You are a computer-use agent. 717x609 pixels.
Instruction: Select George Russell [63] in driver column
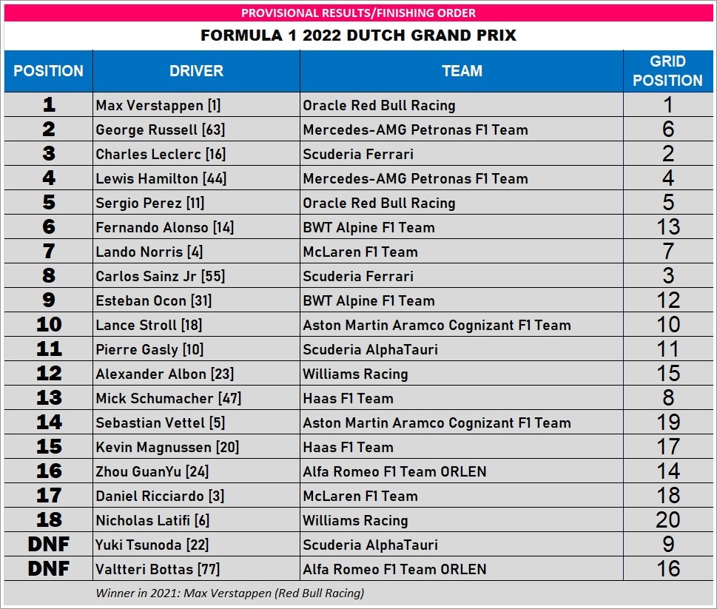(x=196, y=129)
